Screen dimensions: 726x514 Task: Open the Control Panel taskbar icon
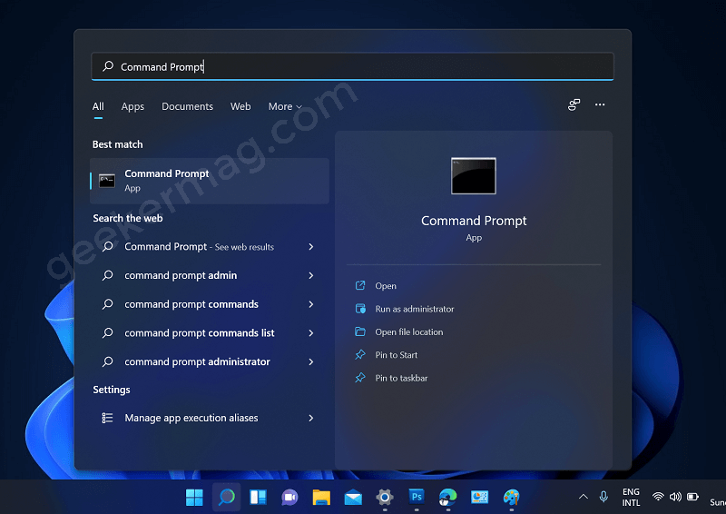point(480,498)
